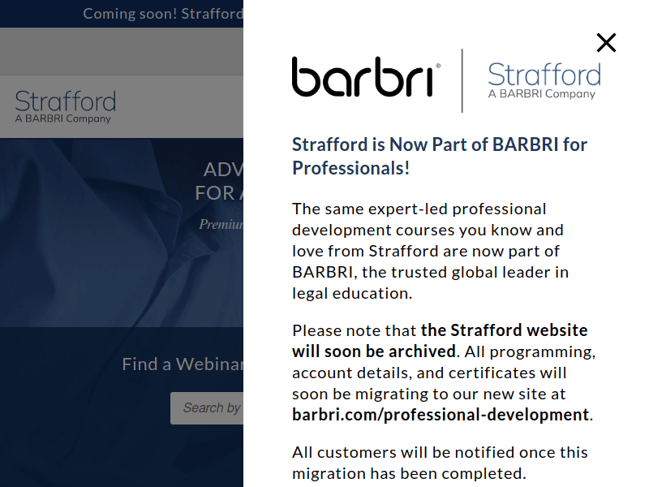Open the barbri.com/professional-development link
Image resolution: width=649 pixels, height=487 pixels.
(441, 415)
